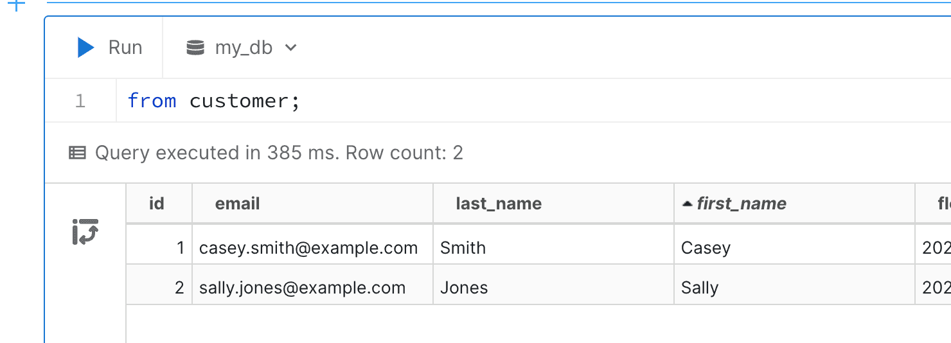Select the Smith last name cell
Screen dimensions: 951x343
coord(463,248)
